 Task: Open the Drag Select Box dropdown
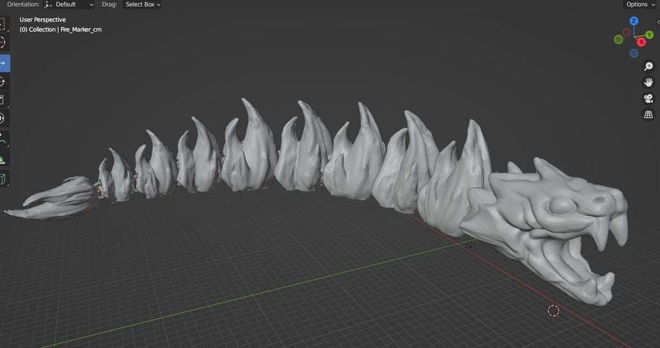[142, 5]
